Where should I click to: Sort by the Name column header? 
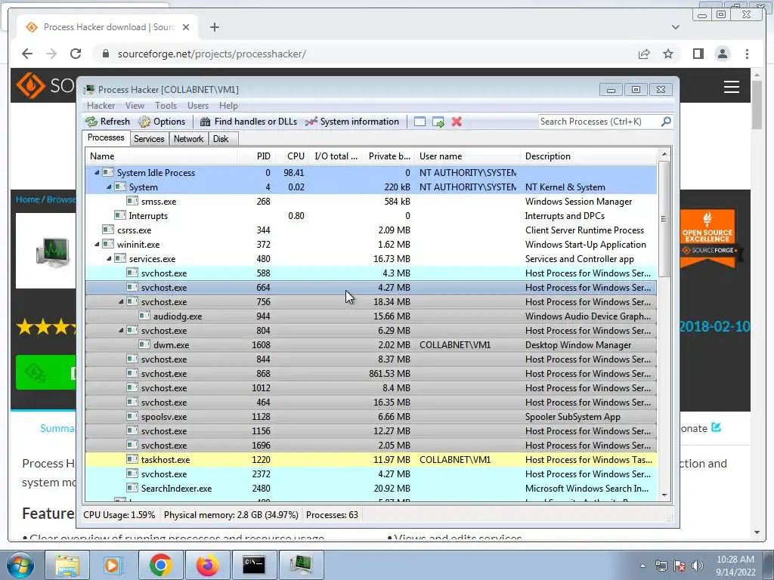[x=161, y=156]
